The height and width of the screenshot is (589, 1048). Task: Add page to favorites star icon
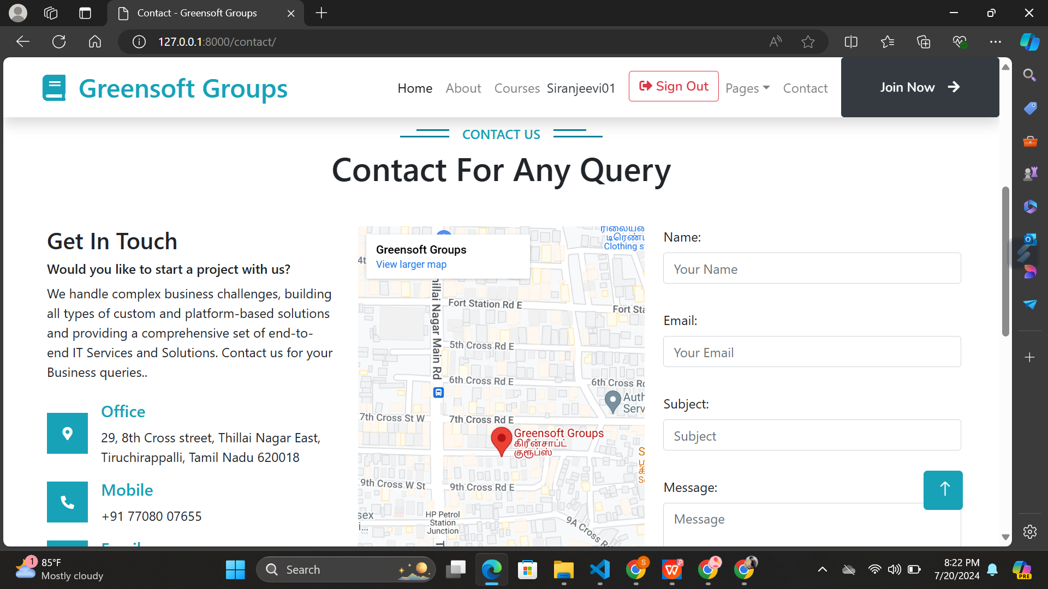(x=808, y=42)
